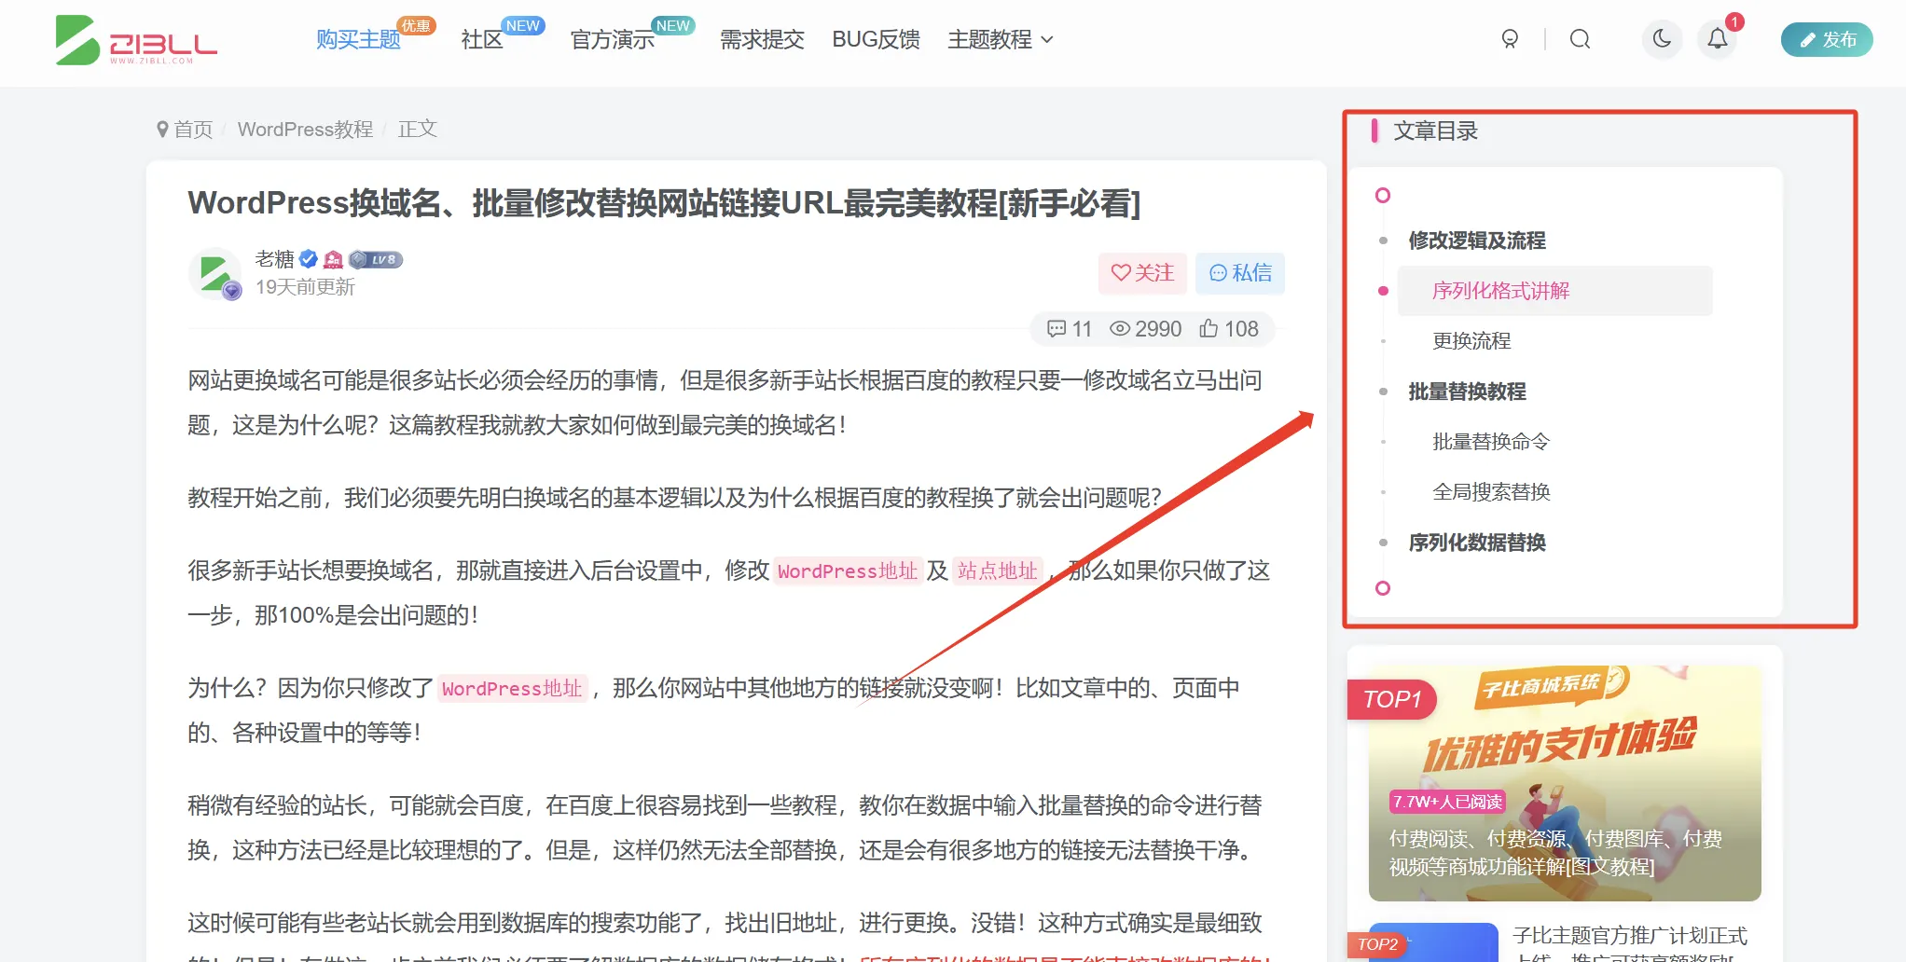1906x962 pixels.
Task: Jump to 修改逻辑及流程 in the table of contents
Action: click(1476, 240)
